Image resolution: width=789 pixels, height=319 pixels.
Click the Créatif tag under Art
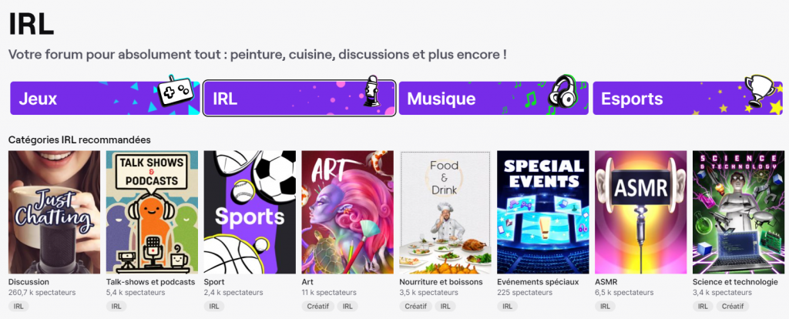pos(318,306)
